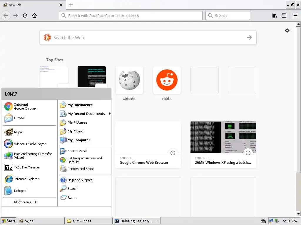Switch to slimwinbat folder taskbar button
The width and height of the screenshot is (301, 225).
(88, 221)
